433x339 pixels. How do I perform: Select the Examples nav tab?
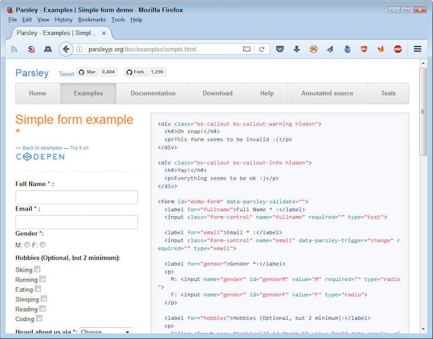(x=88, y=93)
